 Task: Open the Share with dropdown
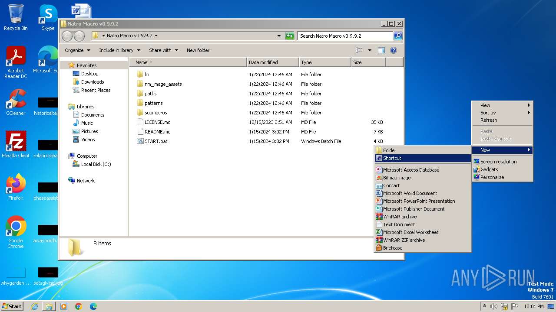pos(163,50)
